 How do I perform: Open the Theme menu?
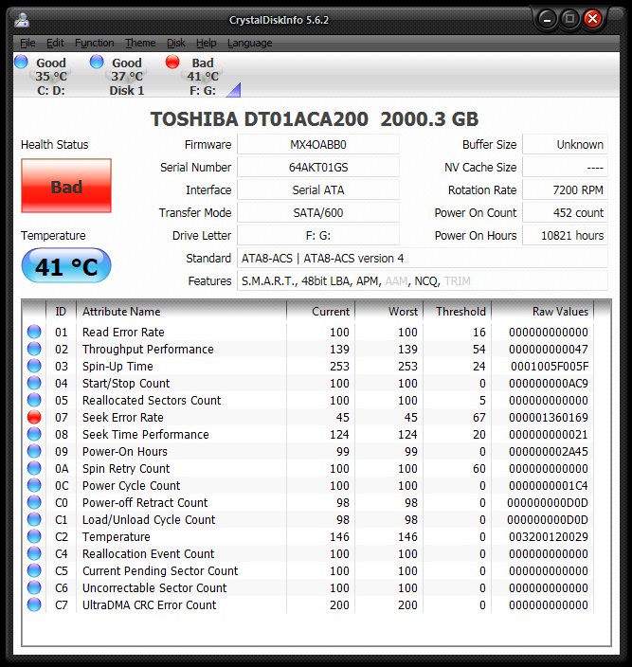pos(140,43)
